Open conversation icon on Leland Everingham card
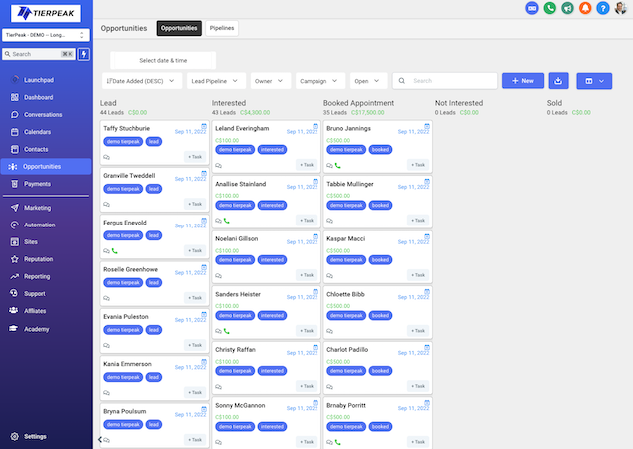Screen dimensions: 633x449 (218, 164)
